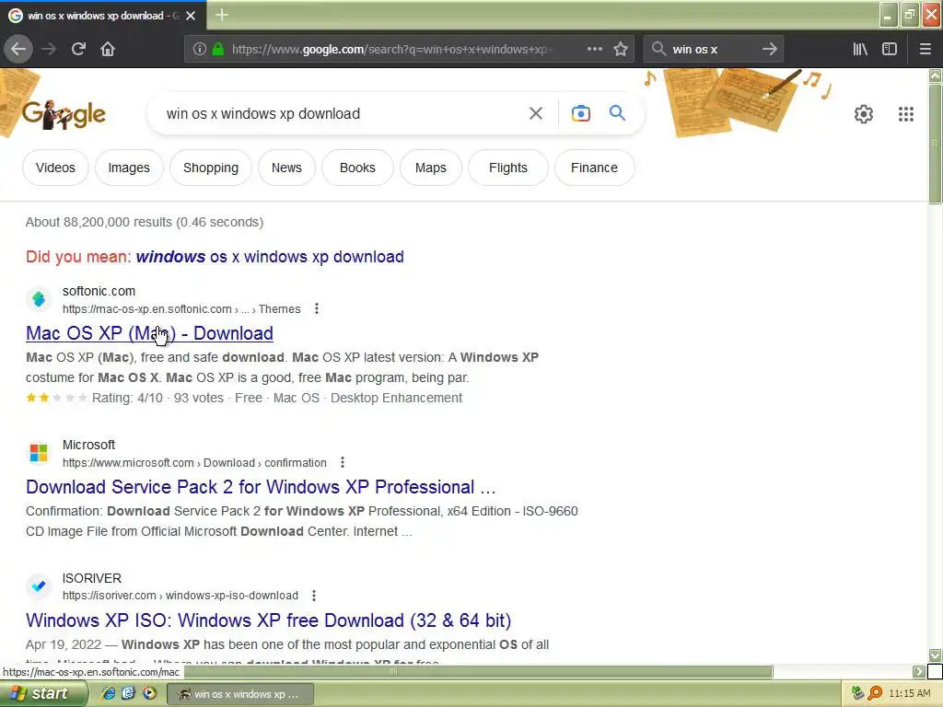Open the Finance filter
This screenshot has height=707, width=943.
[594, 168]
